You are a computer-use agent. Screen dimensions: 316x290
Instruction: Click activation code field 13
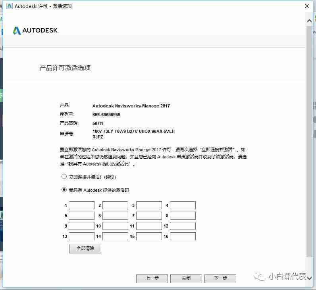[x=82, y=236]
